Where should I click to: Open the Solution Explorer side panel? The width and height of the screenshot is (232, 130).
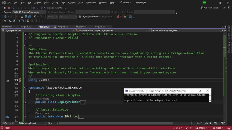229,32
